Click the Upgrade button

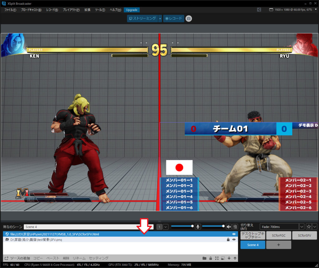132,10
